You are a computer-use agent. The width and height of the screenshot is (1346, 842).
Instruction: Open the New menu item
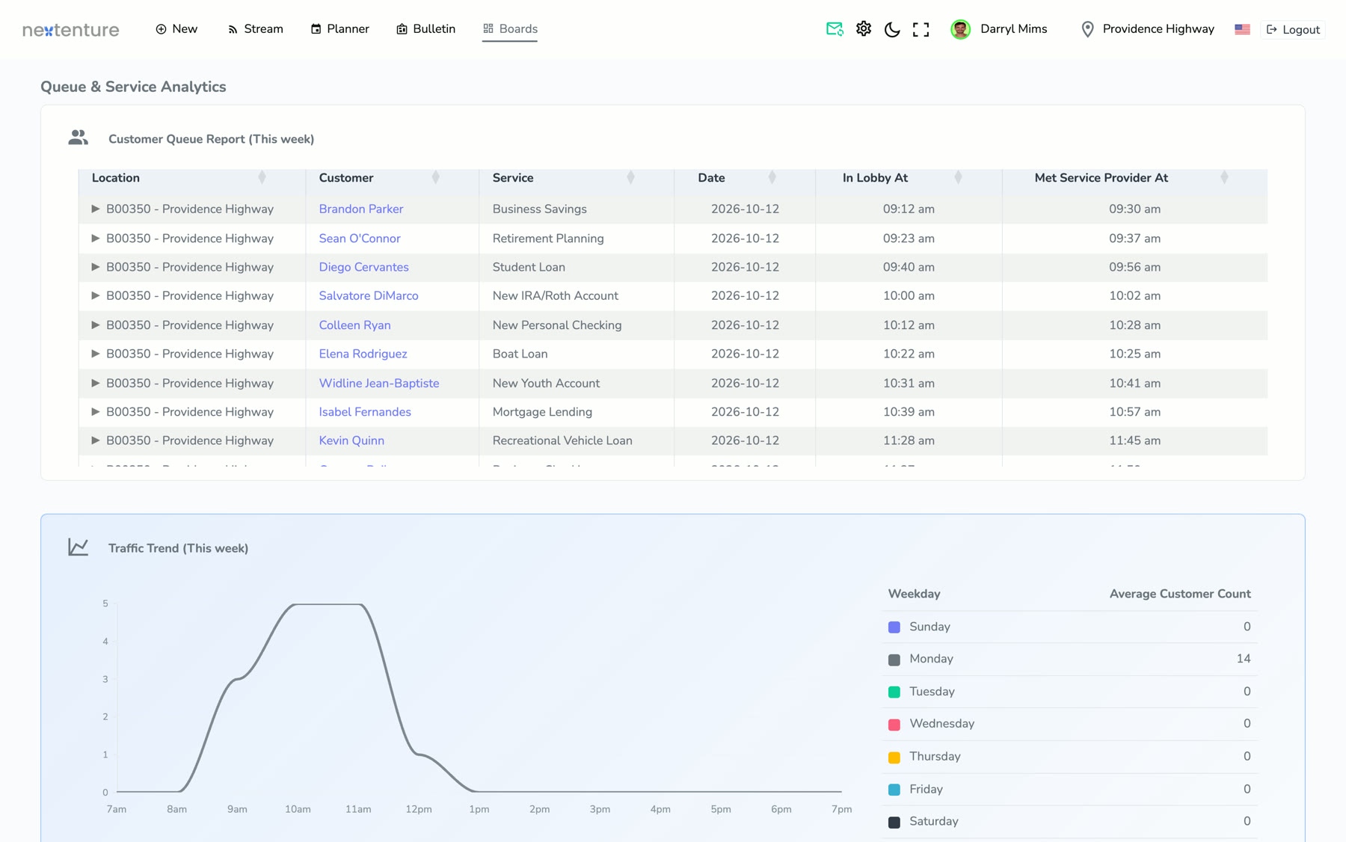pyautogui.click(x=176, y=29)
